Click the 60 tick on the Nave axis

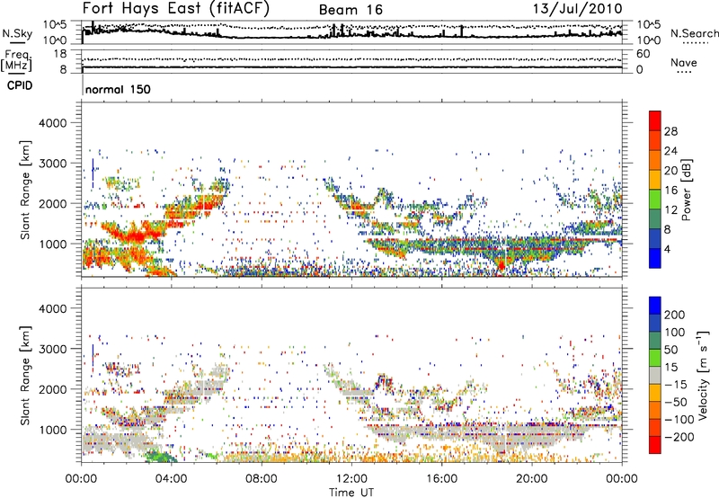coord(643,54)
